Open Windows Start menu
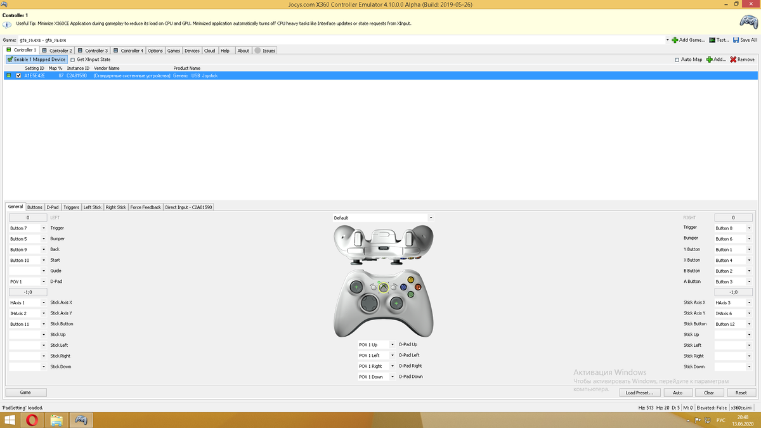Viewport: 761px width, 428px height. pos(10,420)
